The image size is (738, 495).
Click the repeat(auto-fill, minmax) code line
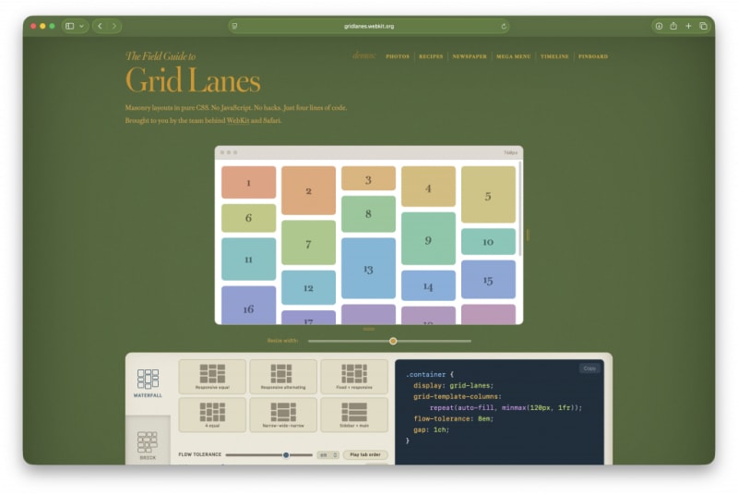pyautogui.click(x=506, y=407)
